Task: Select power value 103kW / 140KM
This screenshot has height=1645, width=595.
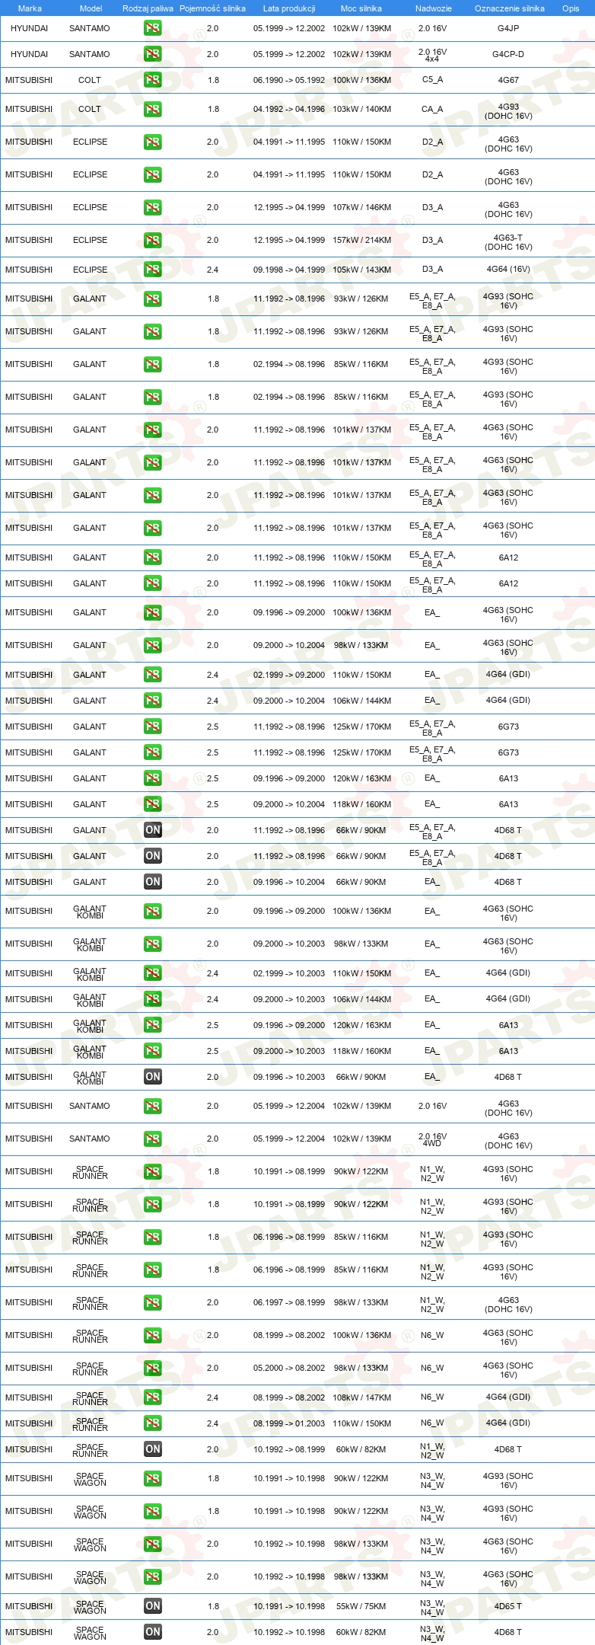Action: pos(361,109)
